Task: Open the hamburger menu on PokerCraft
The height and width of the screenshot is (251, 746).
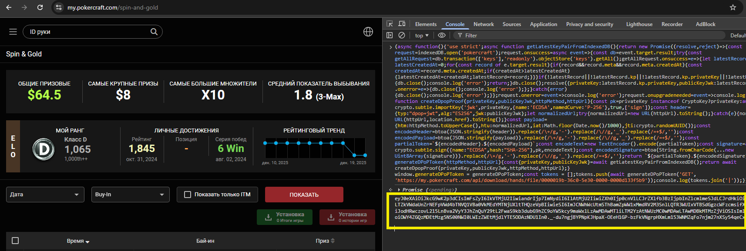Action: tap(13, 32)
